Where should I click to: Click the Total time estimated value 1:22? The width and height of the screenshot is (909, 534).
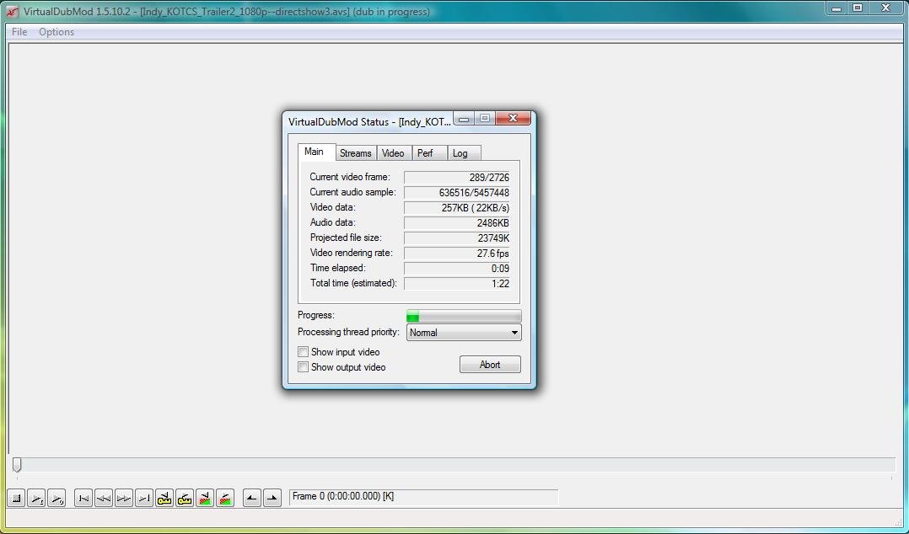click(457, 283)
